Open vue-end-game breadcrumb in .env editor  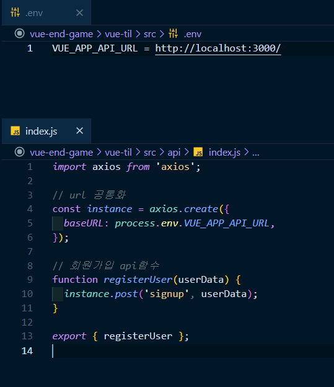click(61, 34)
